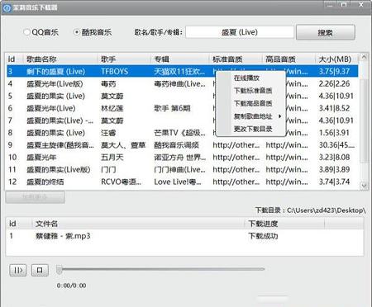Select 盛夏光年 by 五月天

pos(183,157)
